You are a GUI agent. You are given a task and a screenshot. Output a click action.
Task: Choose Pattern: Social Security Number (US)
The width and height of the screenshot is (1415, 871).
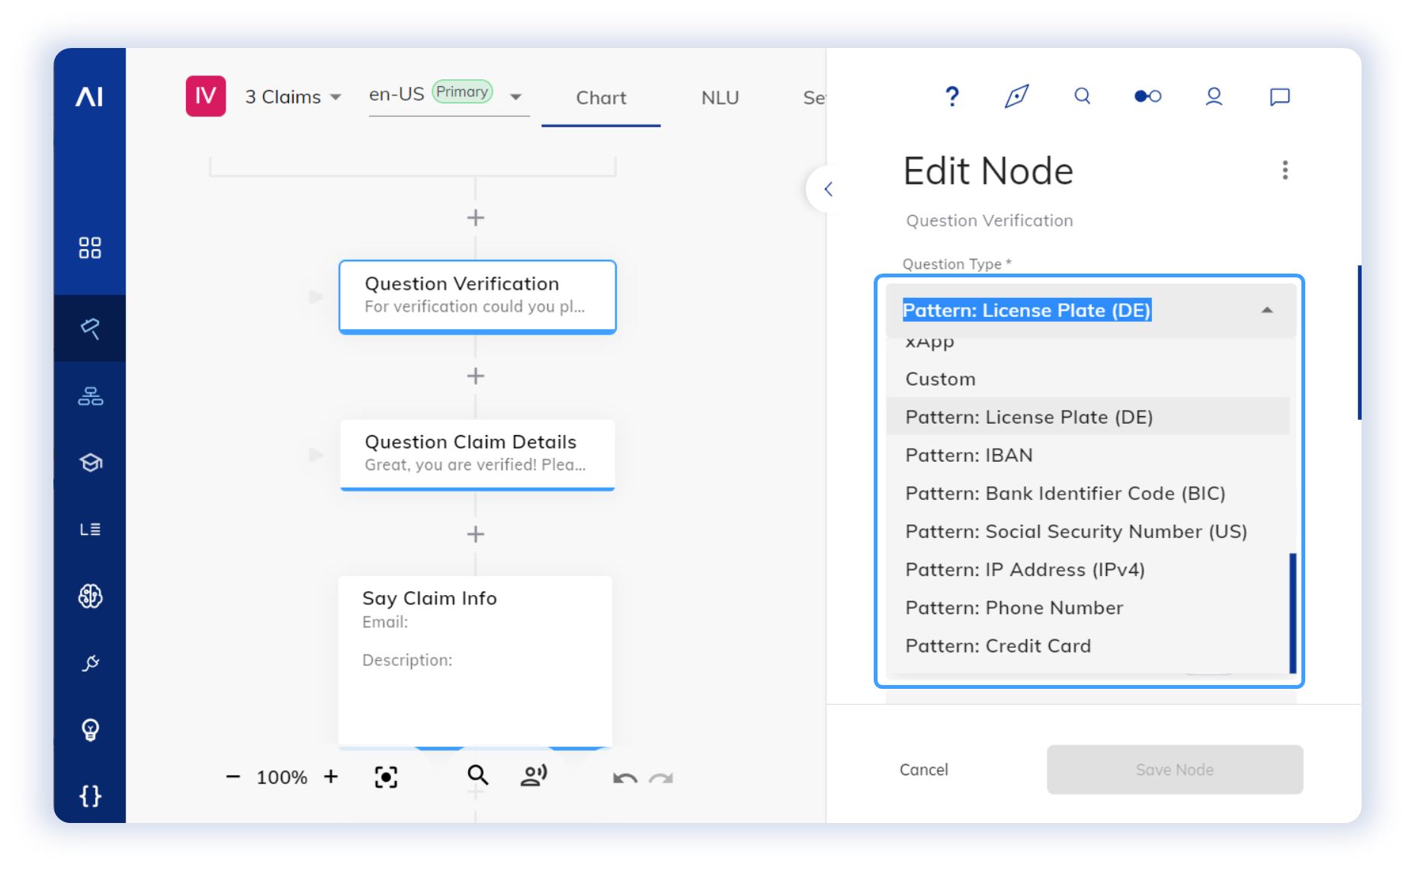[1087, 531]
